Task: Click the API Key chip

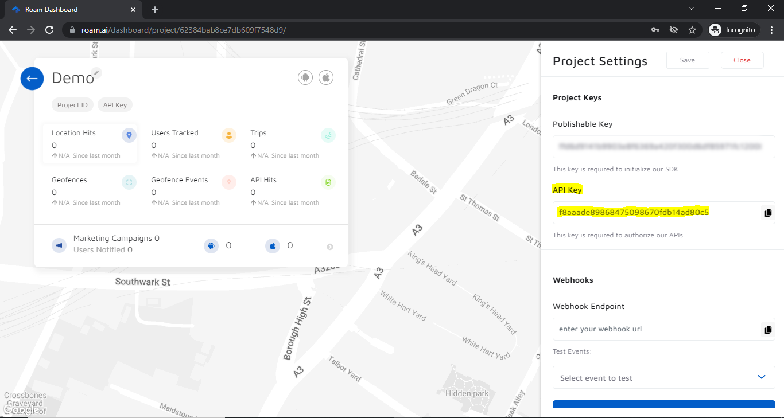Action: pos(115,105)
